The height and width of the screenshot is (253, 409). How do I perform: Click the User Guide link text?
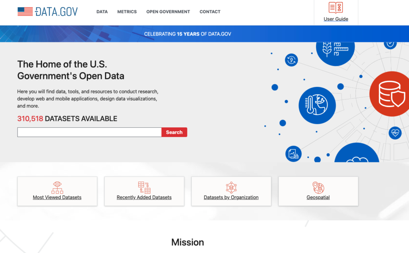coord(336,19)
